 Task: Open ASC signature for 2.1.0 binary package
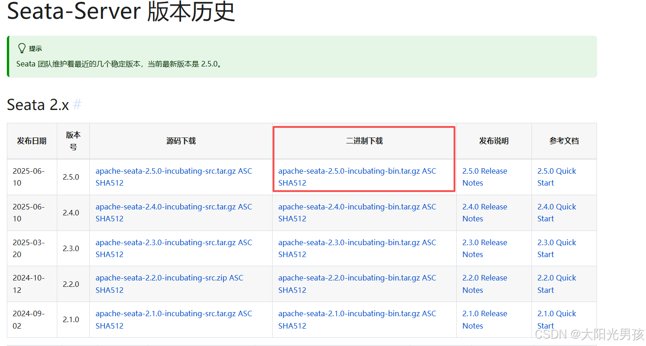tap(429, 313)
